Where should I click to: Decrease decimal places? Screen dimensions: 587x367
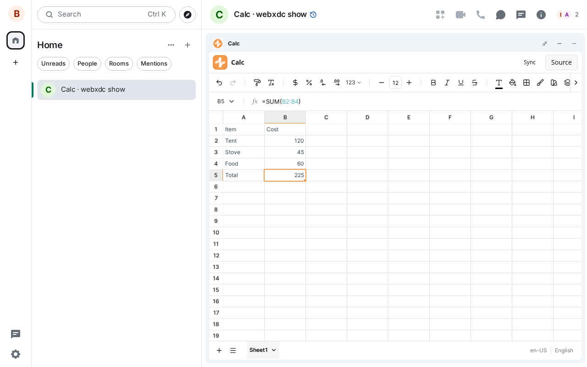point(323,83)
